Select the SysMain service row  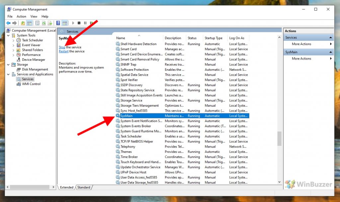(182, 116)
